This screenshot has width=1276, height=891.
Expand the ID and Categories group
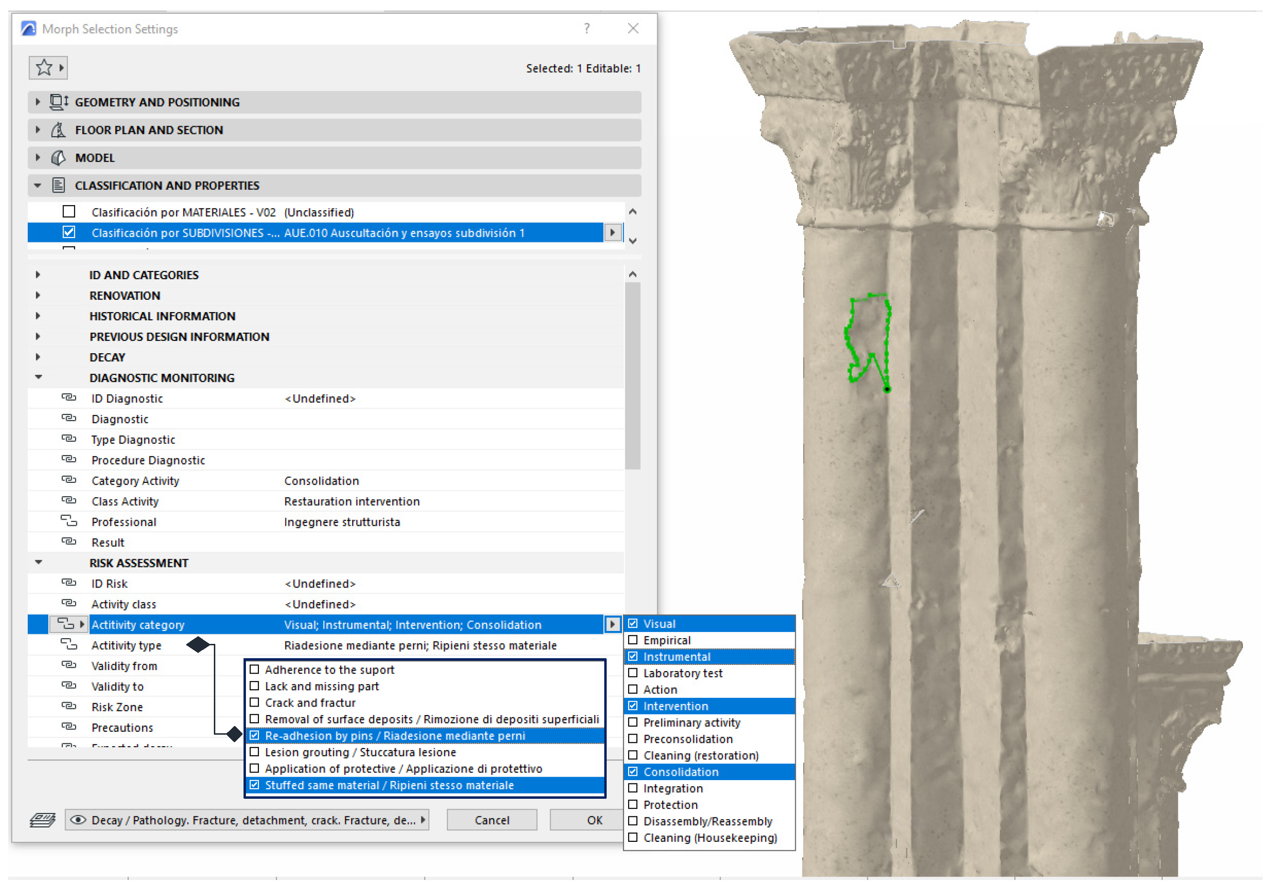coord(38,274)
